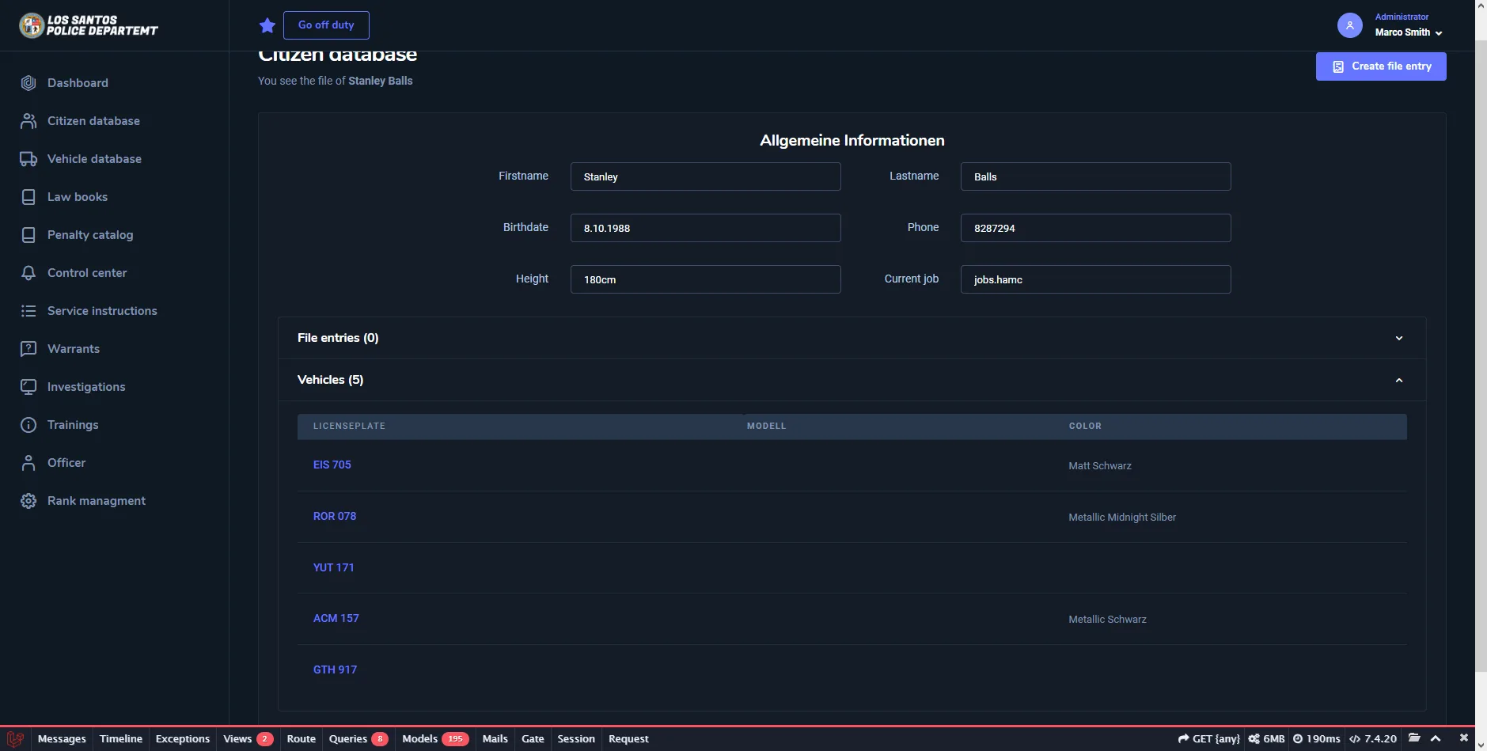Select the Vehicle database icon

[x=28, y=158]
